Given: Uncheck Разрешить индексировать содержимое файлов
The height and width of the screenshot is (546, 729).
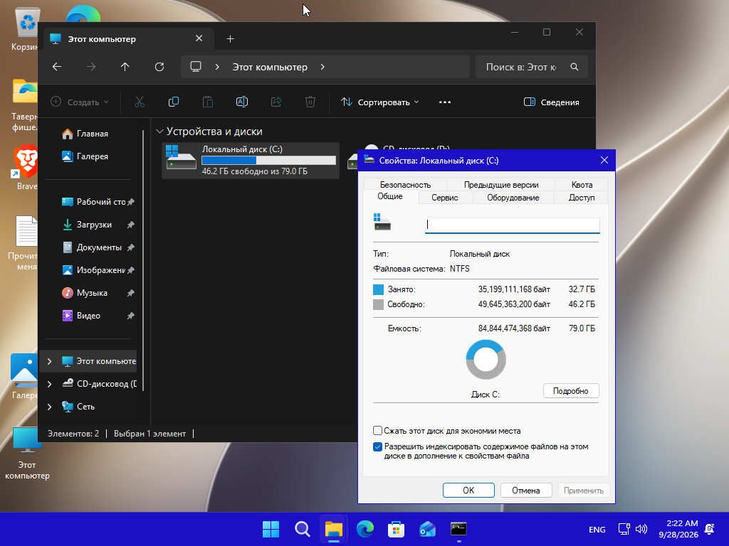Looking at the screenshot, I should click(x=377, y=446).
